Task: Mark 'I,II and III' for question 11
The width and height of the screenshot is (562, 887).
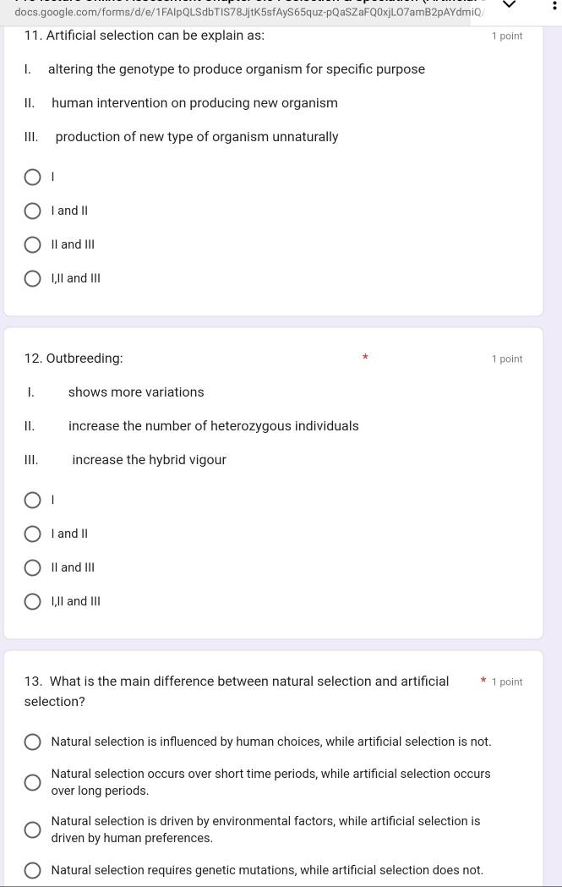Action: (x=32, y=279)
